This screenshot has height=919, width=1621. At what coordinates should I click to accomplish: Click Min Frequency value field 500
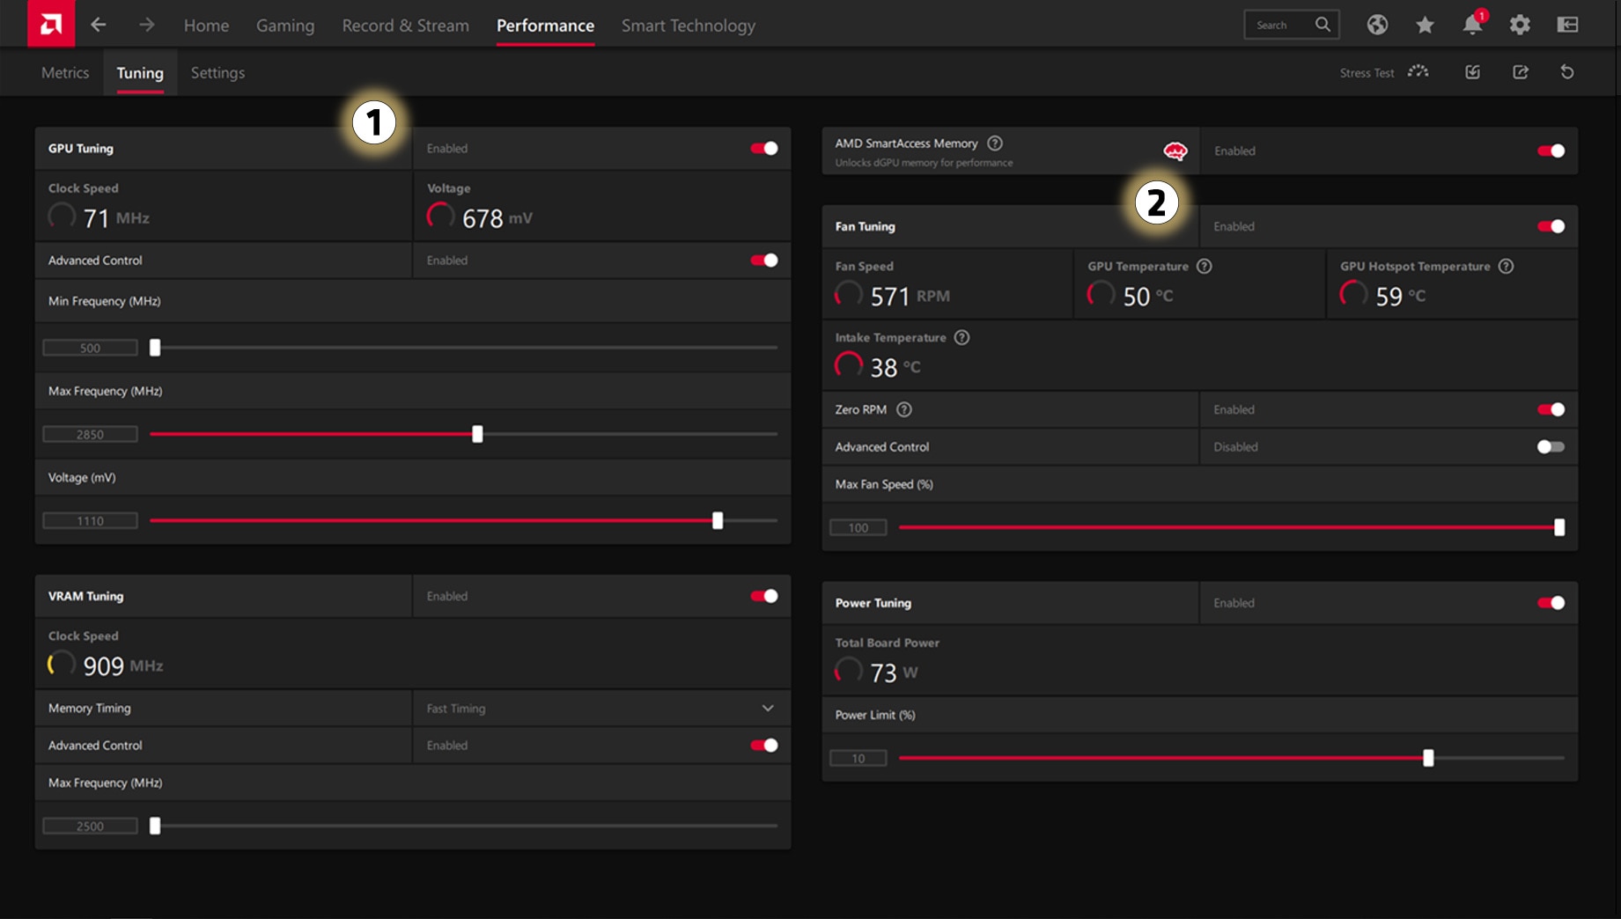[x=90, y=348]
